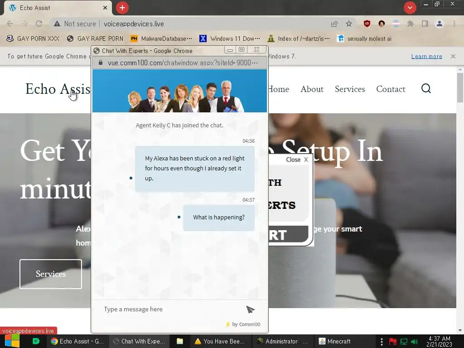Click the network tray icon
Screen dimensions: 464x348
point(404,342)
